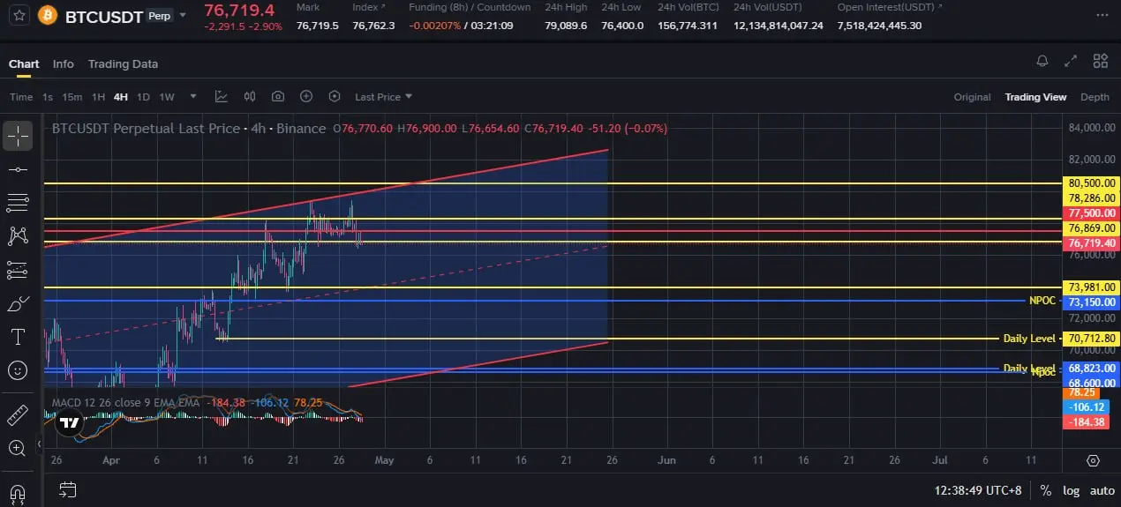Select the 1W time interval
1121x507 pixels.
pyautogui.click(x=167, y=97)
